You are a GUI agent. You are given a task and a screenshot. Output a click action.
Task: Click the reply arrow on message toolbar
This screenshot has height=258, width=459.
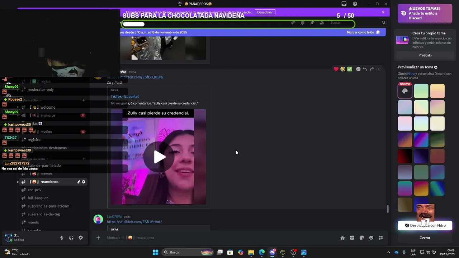[365, 69]
